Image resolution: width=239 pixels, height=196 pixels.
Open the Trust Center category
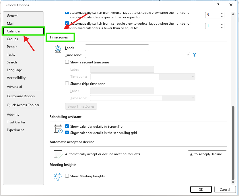(x=23, y=122)
